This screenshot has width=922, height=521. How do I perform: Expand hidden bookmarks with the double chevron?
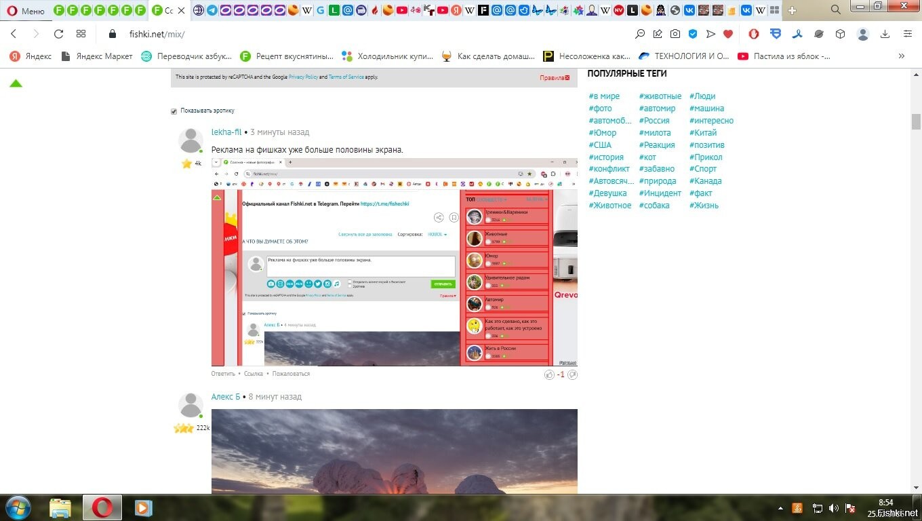coord(901,56)
